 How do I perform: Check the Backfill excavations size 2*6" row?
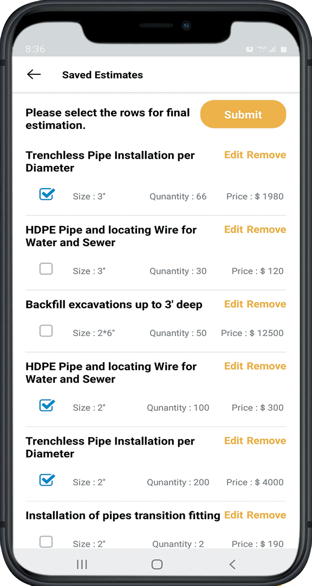(x=47, y=331)
